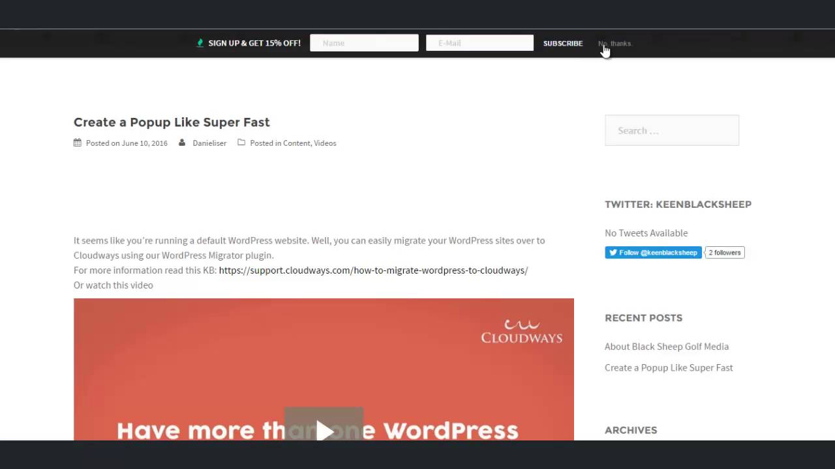Viewport: 835px width, 469px height.
Task: Open the Videos category link
Action: pyautogui.click(x=325, y=143)
